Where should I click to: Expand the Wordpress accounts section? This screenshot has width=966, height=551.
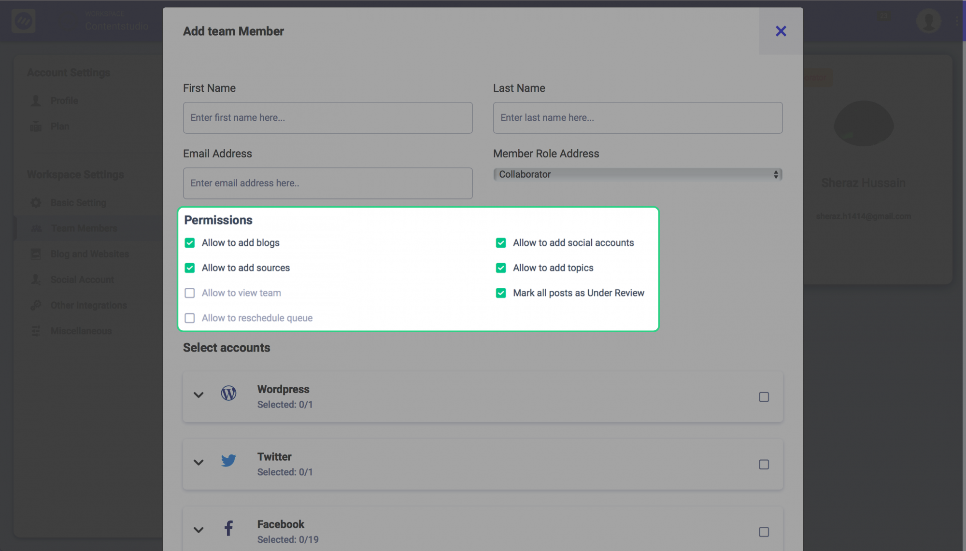[198, 395]
